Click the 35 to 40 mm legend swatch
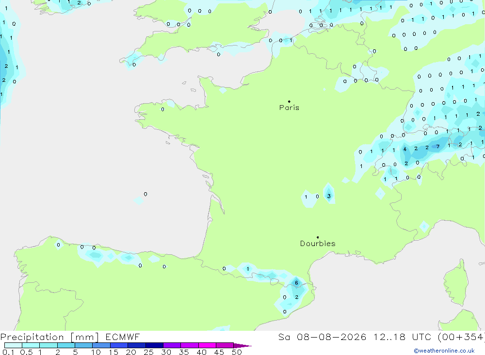Viewport: 485px width, 355px height. click(190, 345)
